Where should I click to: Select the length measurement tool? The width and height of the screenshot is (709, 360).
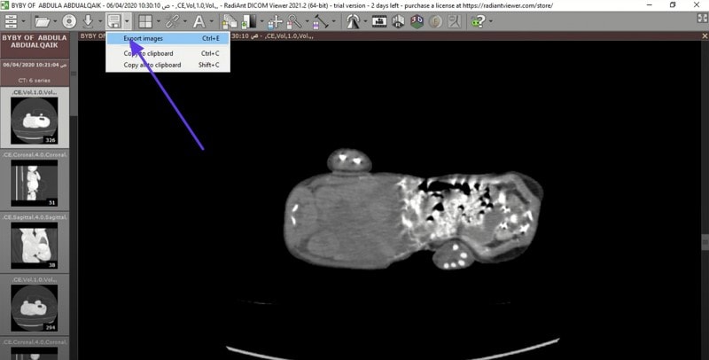321,21
